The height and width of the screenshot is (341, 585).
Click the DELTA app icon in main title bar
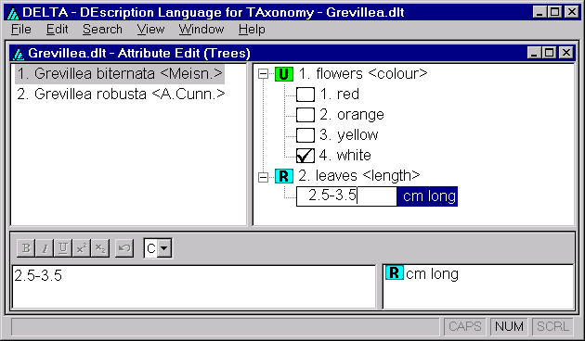pos(13,13)
